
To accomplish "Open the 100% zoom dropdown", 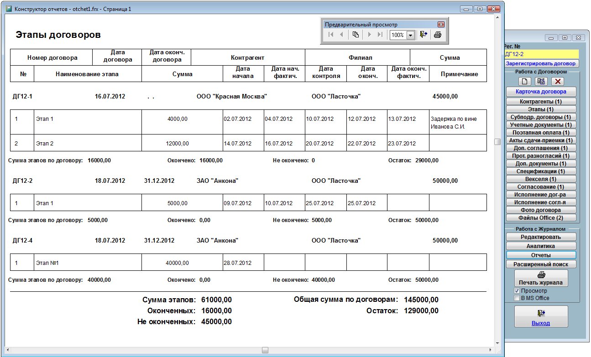I will 410,35.
